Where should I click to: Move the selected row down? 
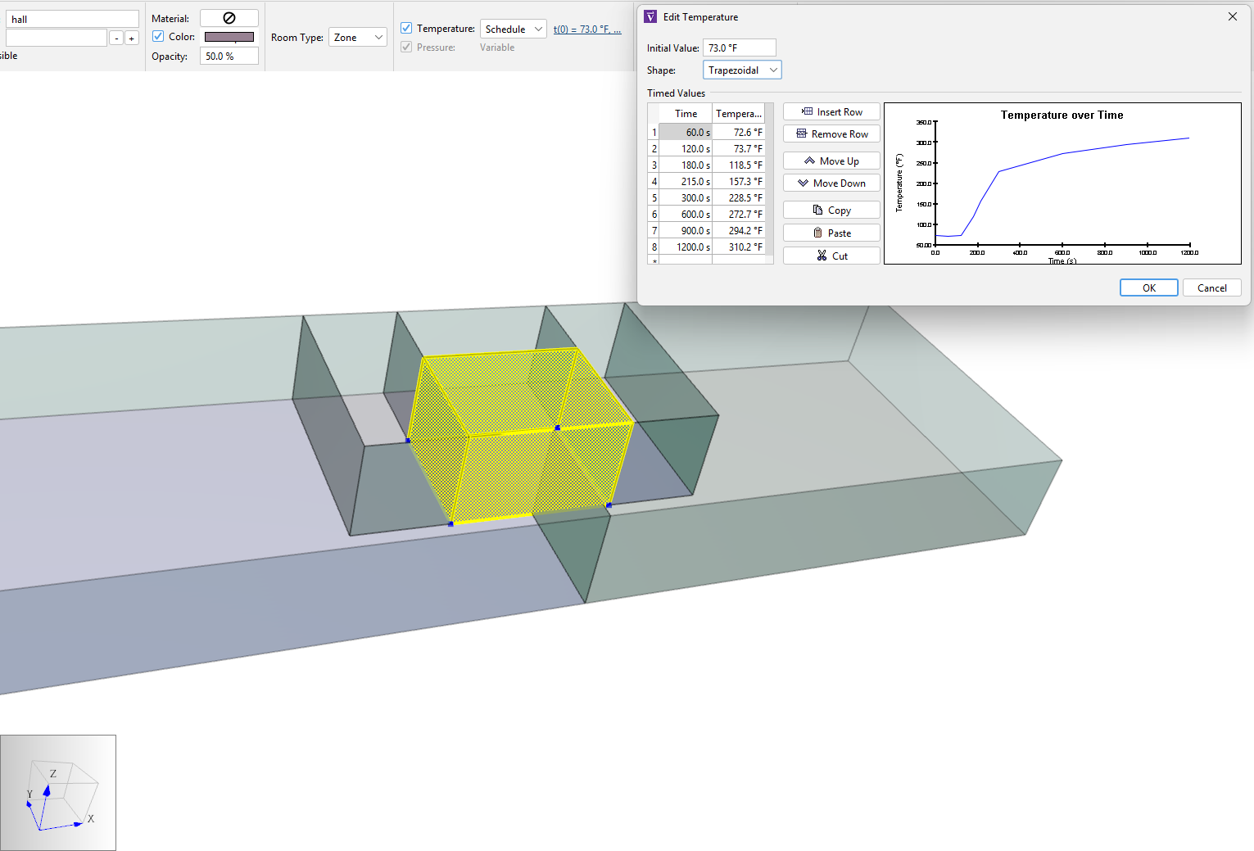pos(831,183)
